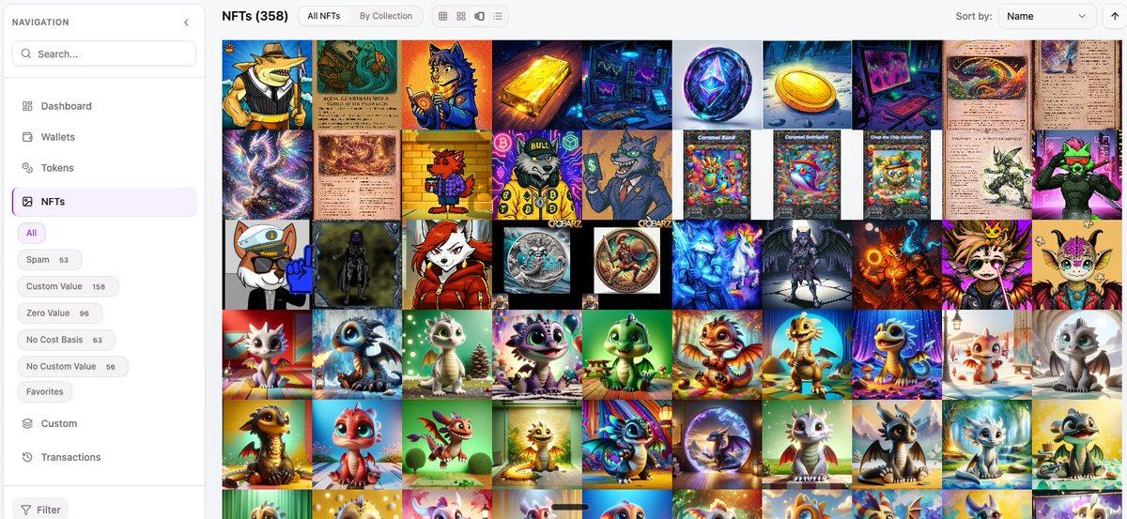1127x519 pixels.
Task: Toggle the sort direction arrow
Action: click(1115, 16)
